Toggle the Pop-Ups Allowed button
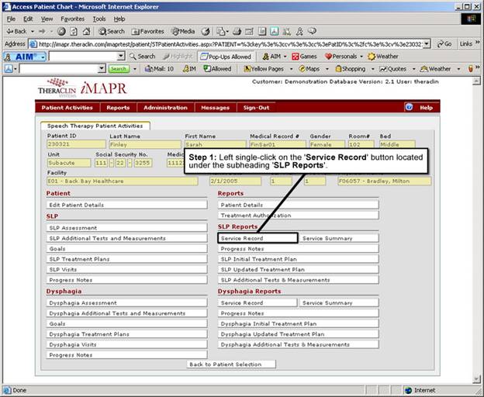484x397 pixels. click(225, 57)
